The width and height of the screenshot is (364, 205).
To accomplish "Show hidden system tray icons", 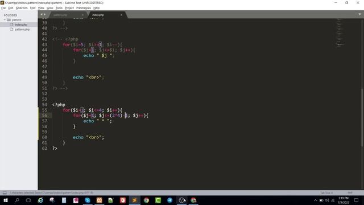I will click(x=315, y=200).
